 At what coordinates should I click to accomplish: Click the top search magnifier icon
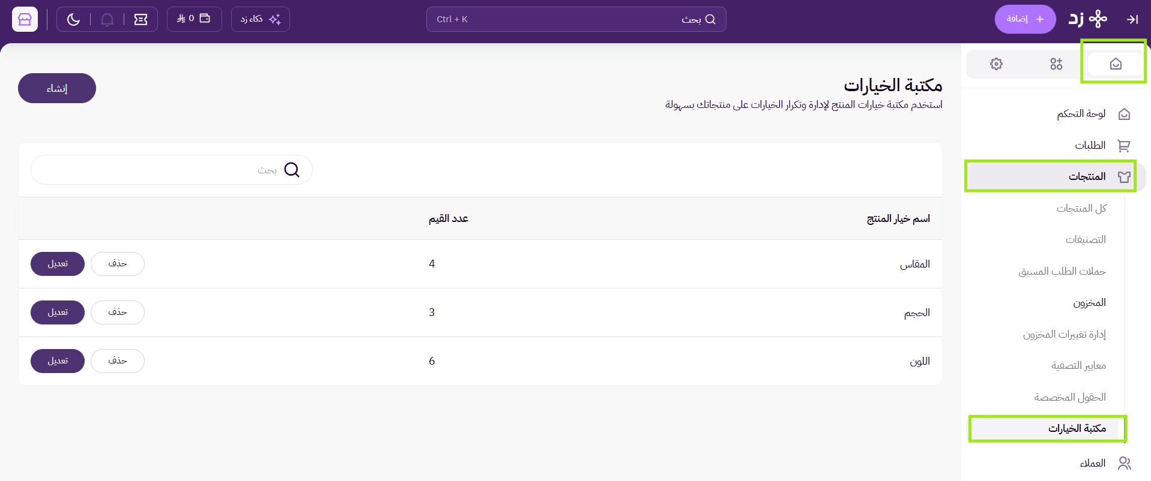click(710, 19)
